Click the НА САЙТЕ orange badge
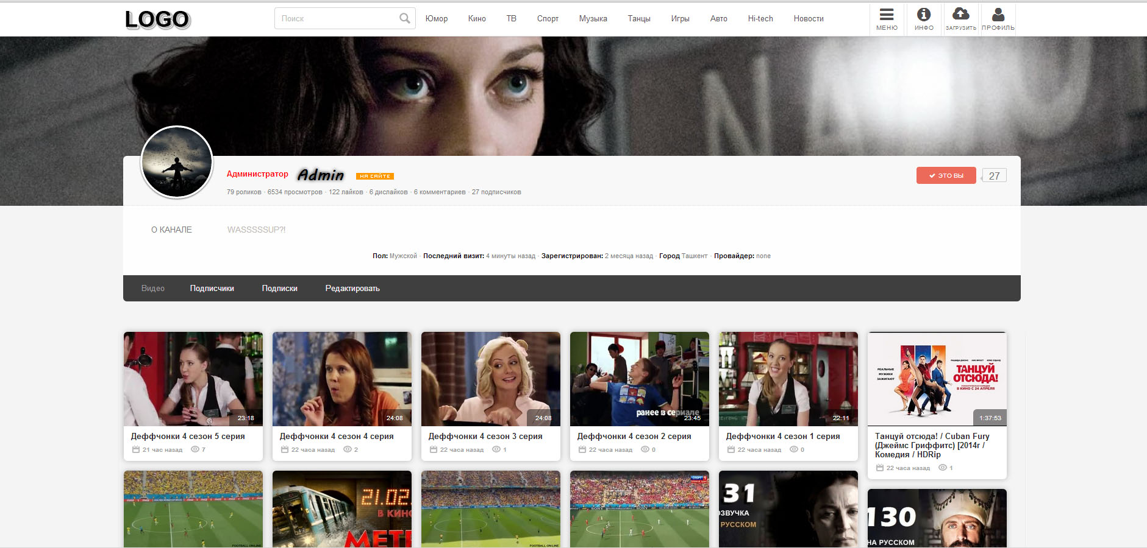The width and height of the screenshot is (1147, 548). click(x=375, y=177)
